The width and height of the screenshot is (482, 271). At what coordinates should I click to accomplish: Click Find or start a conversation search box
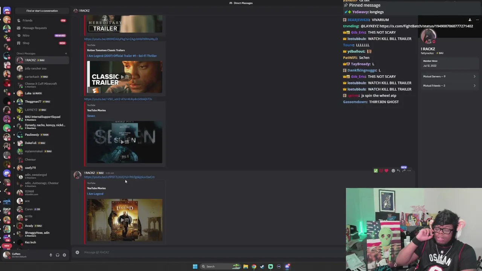[x=42, y=11]
